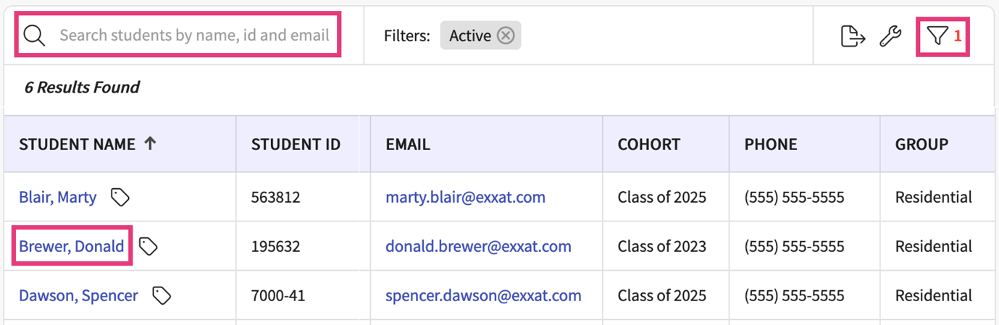Viewport: 999px width, 325px height.
Task: Open the wrench settings tool
Action: (x=890, y=35)
